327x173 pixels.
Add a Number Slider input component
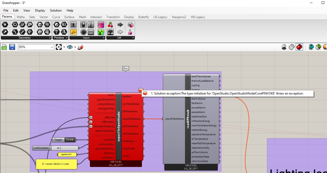coord(74,25)
